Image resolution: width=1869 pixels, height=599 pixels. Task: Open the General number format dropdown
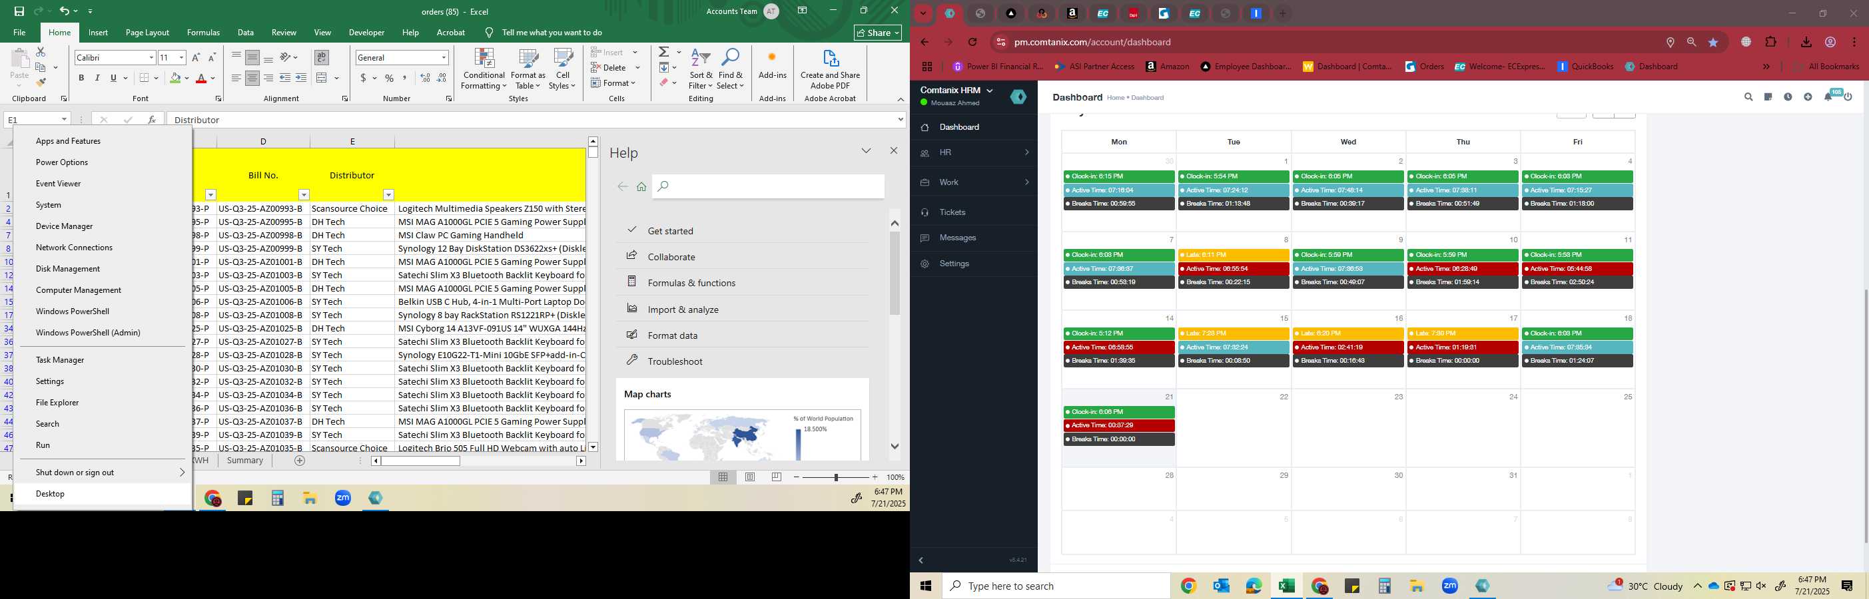pos(444,57)
